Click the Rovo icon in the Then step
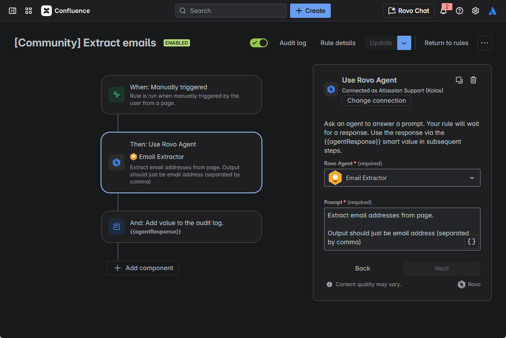 (116, 162)
